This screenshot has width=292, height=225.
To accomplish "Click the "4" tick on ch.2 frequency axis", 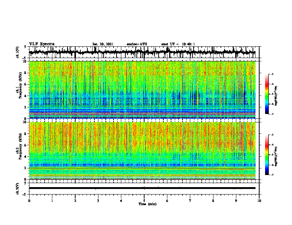I will [x=26, y=157].
